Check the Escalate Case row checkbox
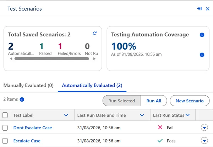 (x=5, y=141)
